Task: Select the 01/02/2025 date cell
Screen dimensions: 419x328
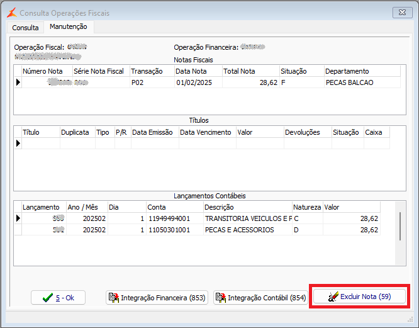Action: coord(199,82)
